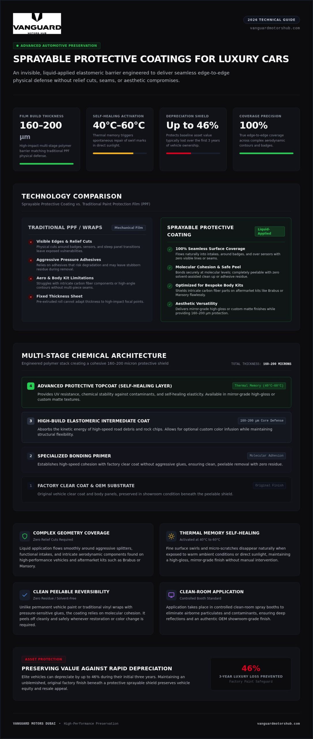Image resolution: width=313 pixels, height=739 pixels.
Task: Click the green number 4 topcoat layer badge
Action: tap(31, 386)
